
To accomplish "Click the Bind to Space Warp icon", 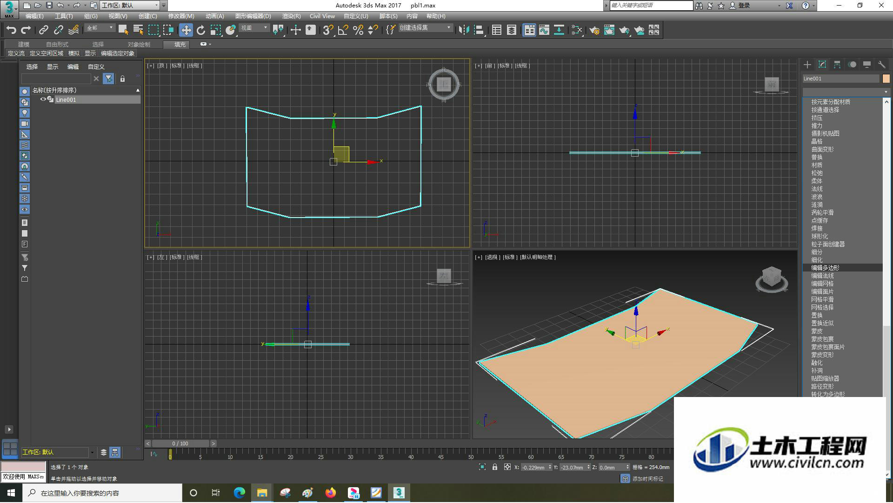I will pos(73,30).
